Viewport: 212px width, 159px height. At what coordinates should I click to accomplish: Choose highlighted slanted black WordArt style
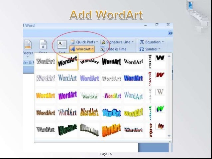click(x=67, y=62)
